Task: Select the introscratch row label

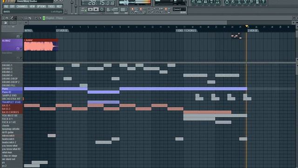Action: pos(12,136)
